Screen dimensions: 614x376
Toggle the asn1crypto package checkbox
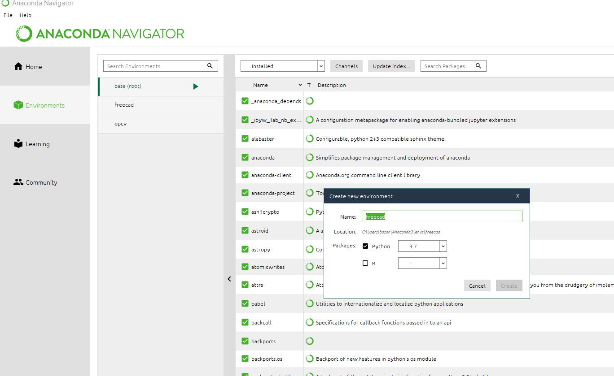(245, 212)
